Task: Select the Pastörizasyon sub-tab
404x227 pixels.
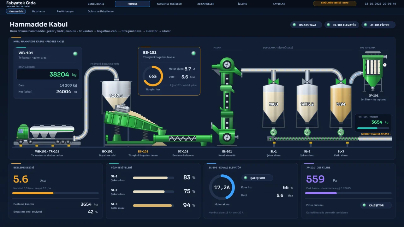Action: (x=65, y=11)
